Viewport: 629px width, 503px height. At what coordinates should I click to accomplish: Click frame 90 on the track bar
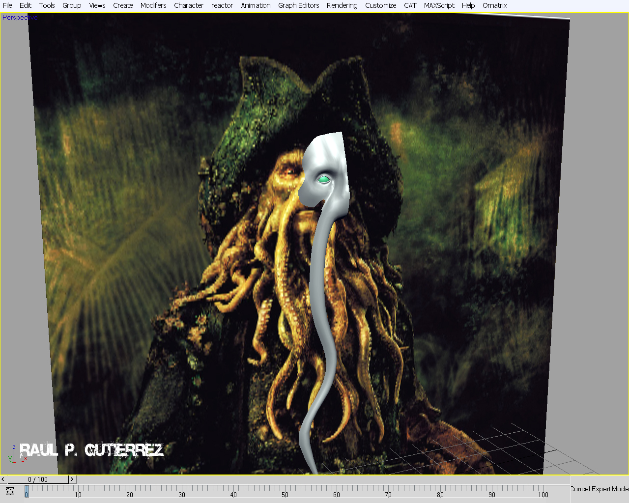pyautogui.click(x=492, y=494)
